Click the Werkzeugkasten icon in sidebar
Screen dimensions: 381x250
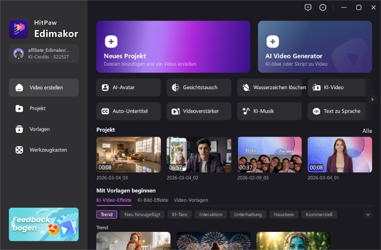pyautogui.click(x=19, y=150)
